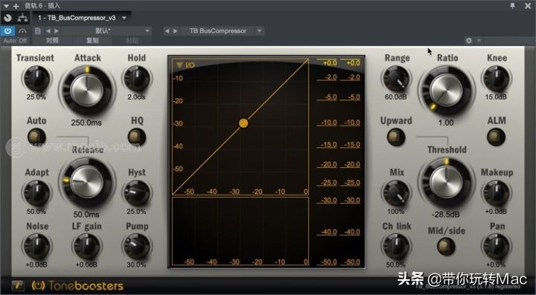536x295 pixels.
Task: Click the Ch link knob
Action: (396, 246)
